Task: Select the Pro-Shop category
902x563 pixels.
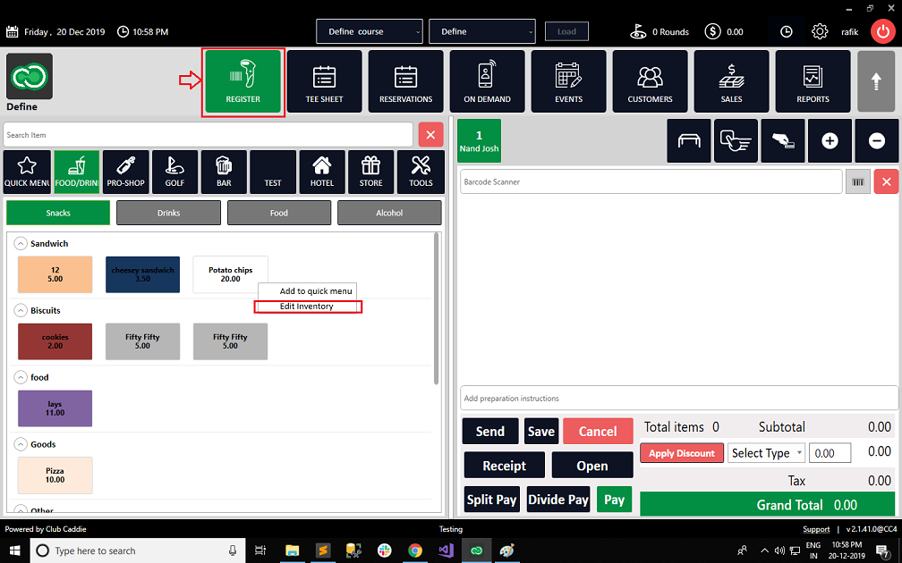Action: 125,172
